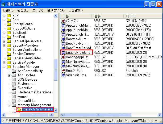Select the BootTimerPeriod value name

point(78,48)
